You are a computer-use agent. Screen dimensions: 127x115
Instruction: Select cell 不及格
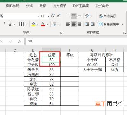point(115,60)
